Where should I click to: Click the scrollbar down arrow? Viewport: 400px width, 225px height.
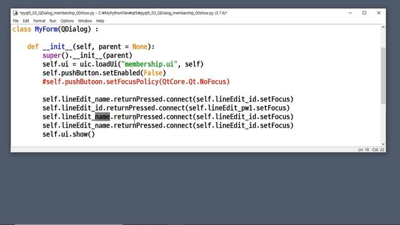coord(383,144)
